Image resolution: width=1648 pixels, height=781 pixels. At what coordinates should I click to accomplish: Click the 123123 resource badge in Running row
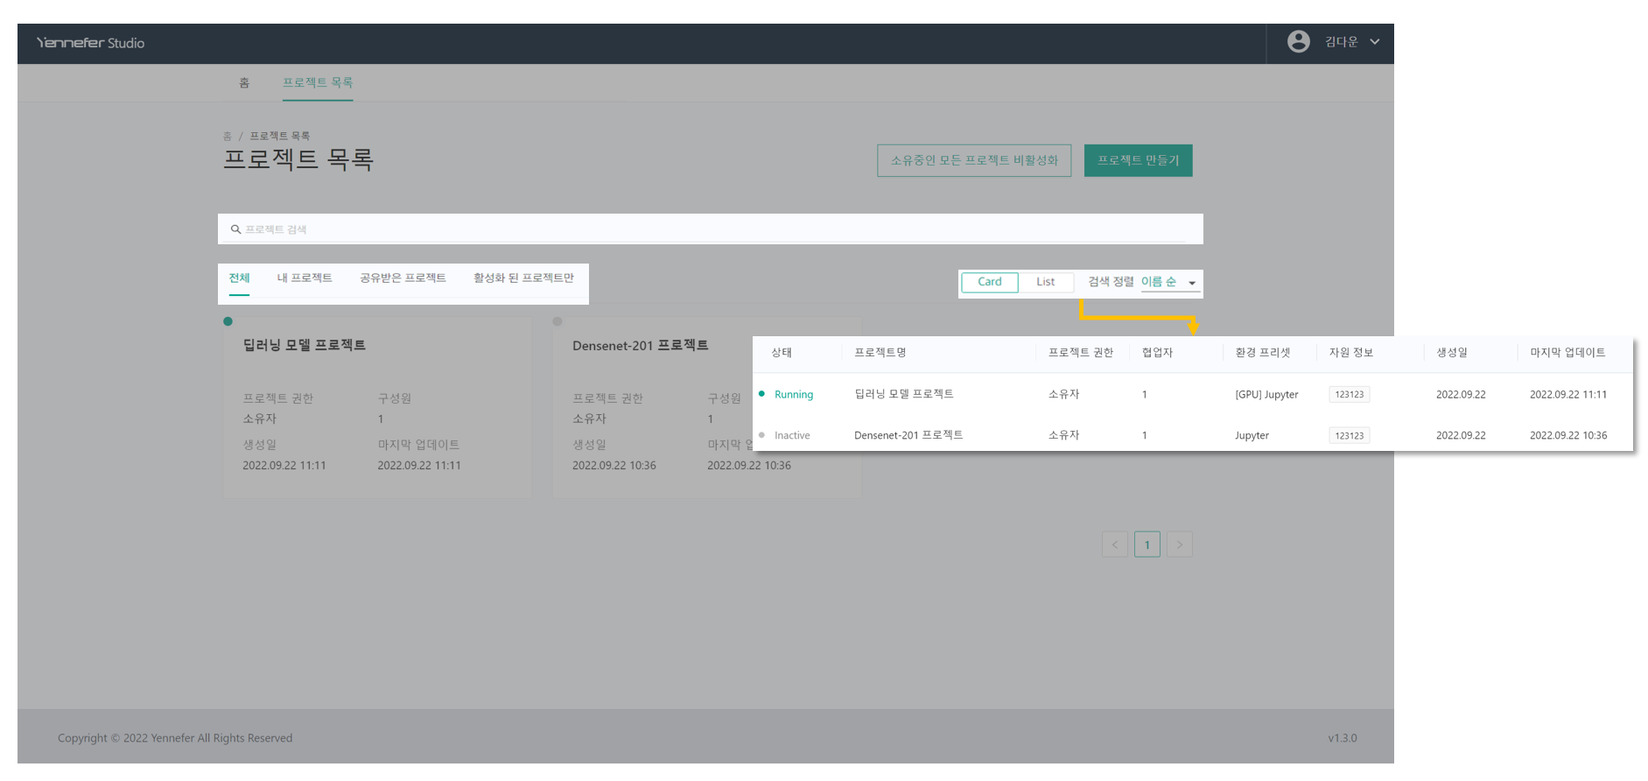click(1349, 395)
